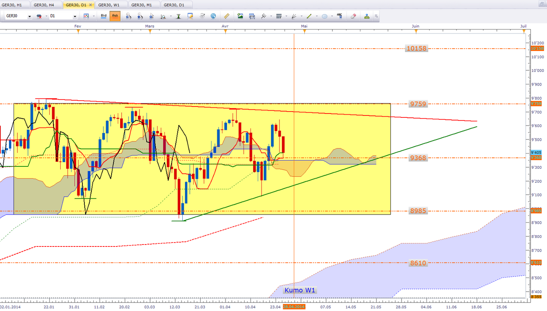
Task: Click the vertical auto-scale icon
Action: [178, 16]
